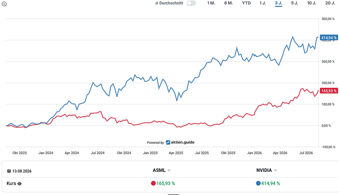Click the blue NVIDIA color dot
339x195 pixels.
tap(258, 183)
